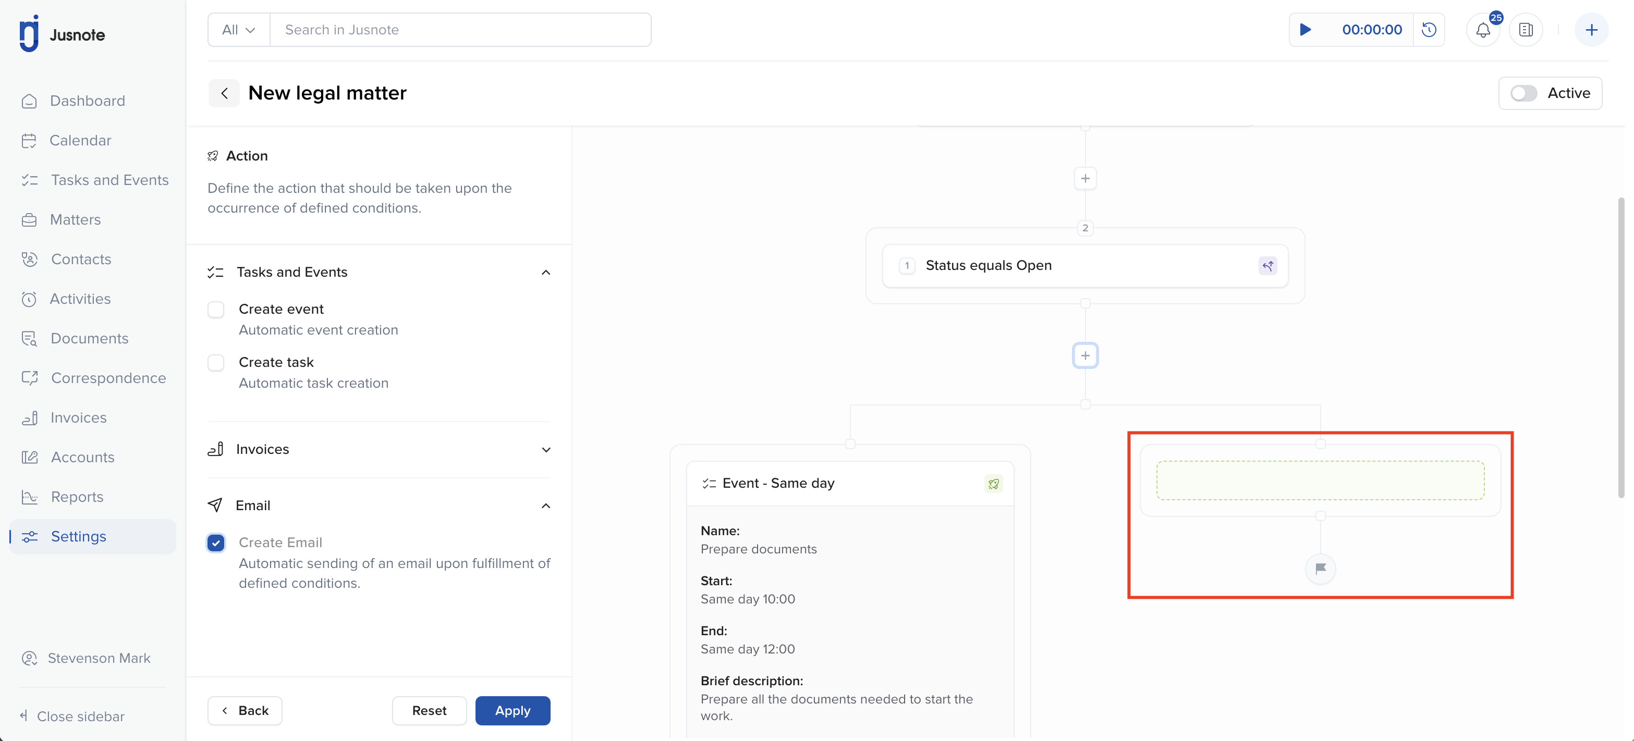Screen dimensions: 1634x741
Task: Close the sidebar
Action: tap(72, 717)
